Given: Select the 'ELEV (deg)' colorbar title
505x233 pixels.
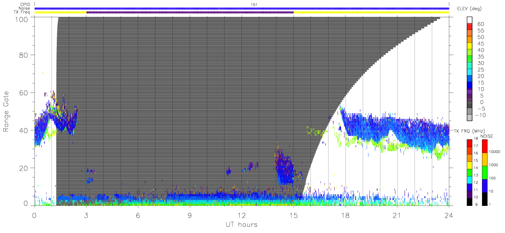Looking at the screenshot, I should point(469,8).
